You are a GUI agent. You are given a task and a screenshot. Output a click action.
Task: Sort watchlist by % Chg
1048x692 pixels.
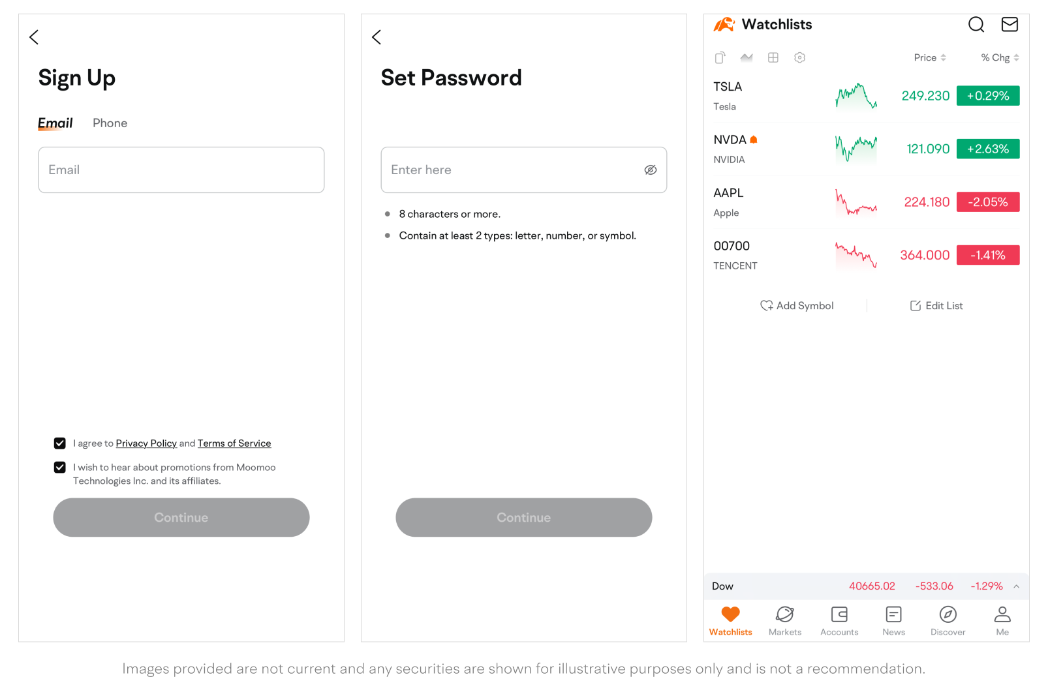[x=1000, y=58]
